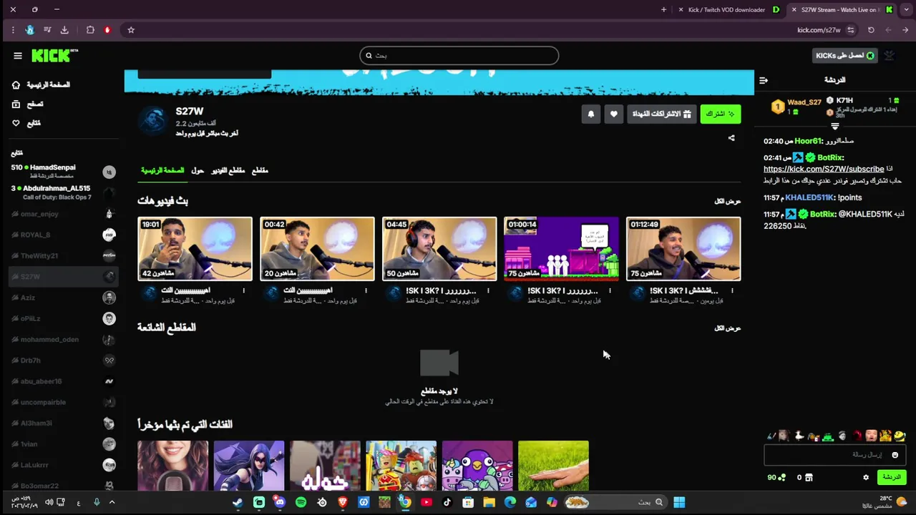Select the مقاطع الفيديو channel tab
The height and width of the screenshot is (515, 916).
click(228, 170)
